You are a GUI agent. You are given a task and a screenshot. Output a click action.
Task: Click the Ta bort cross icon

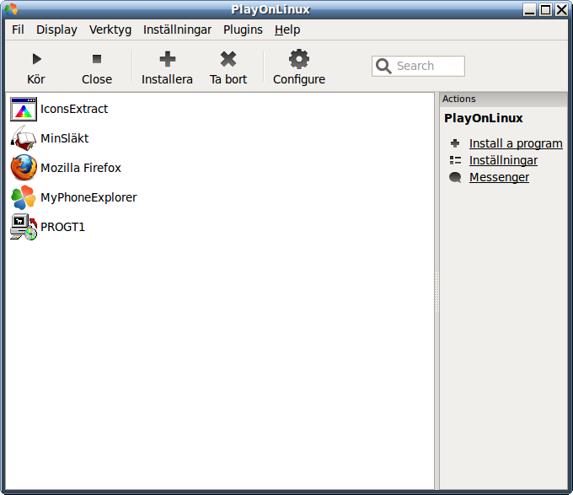(228, 59)
